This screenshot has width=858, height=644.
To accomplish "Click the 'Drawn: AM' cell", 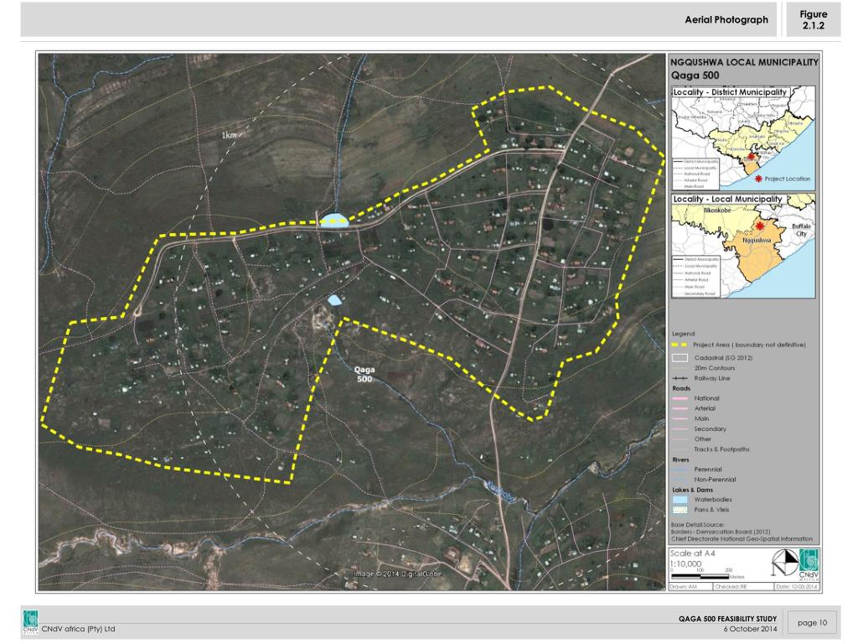I will coord(690,586).
